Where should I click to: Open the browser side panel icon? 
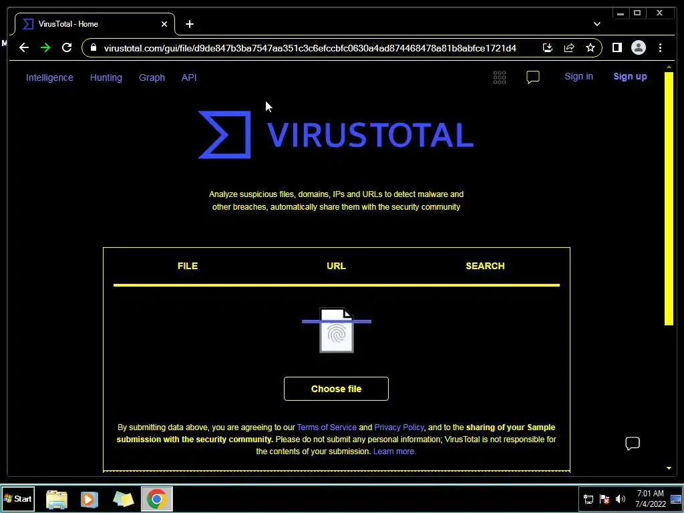pos(617,47)
